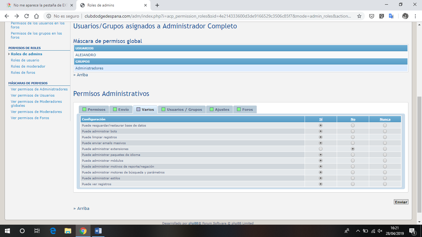This screenshot has width=422, height=237.
Task: Open 'Roles de usuario' sidebar link
Action: tap(25, 60)
